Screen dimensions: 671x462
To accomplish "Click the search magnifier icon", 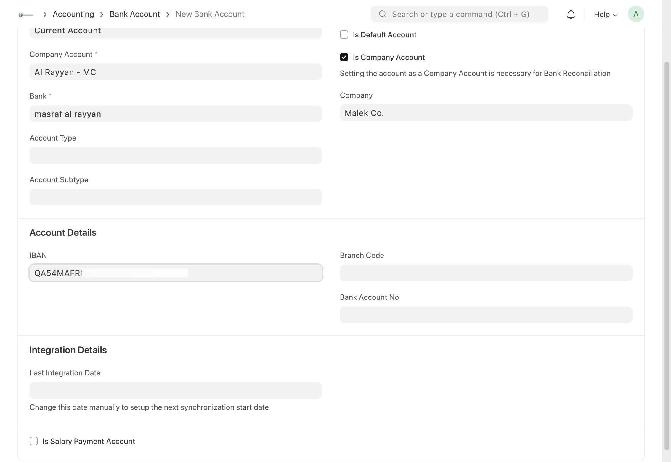I will click(382, 14).
